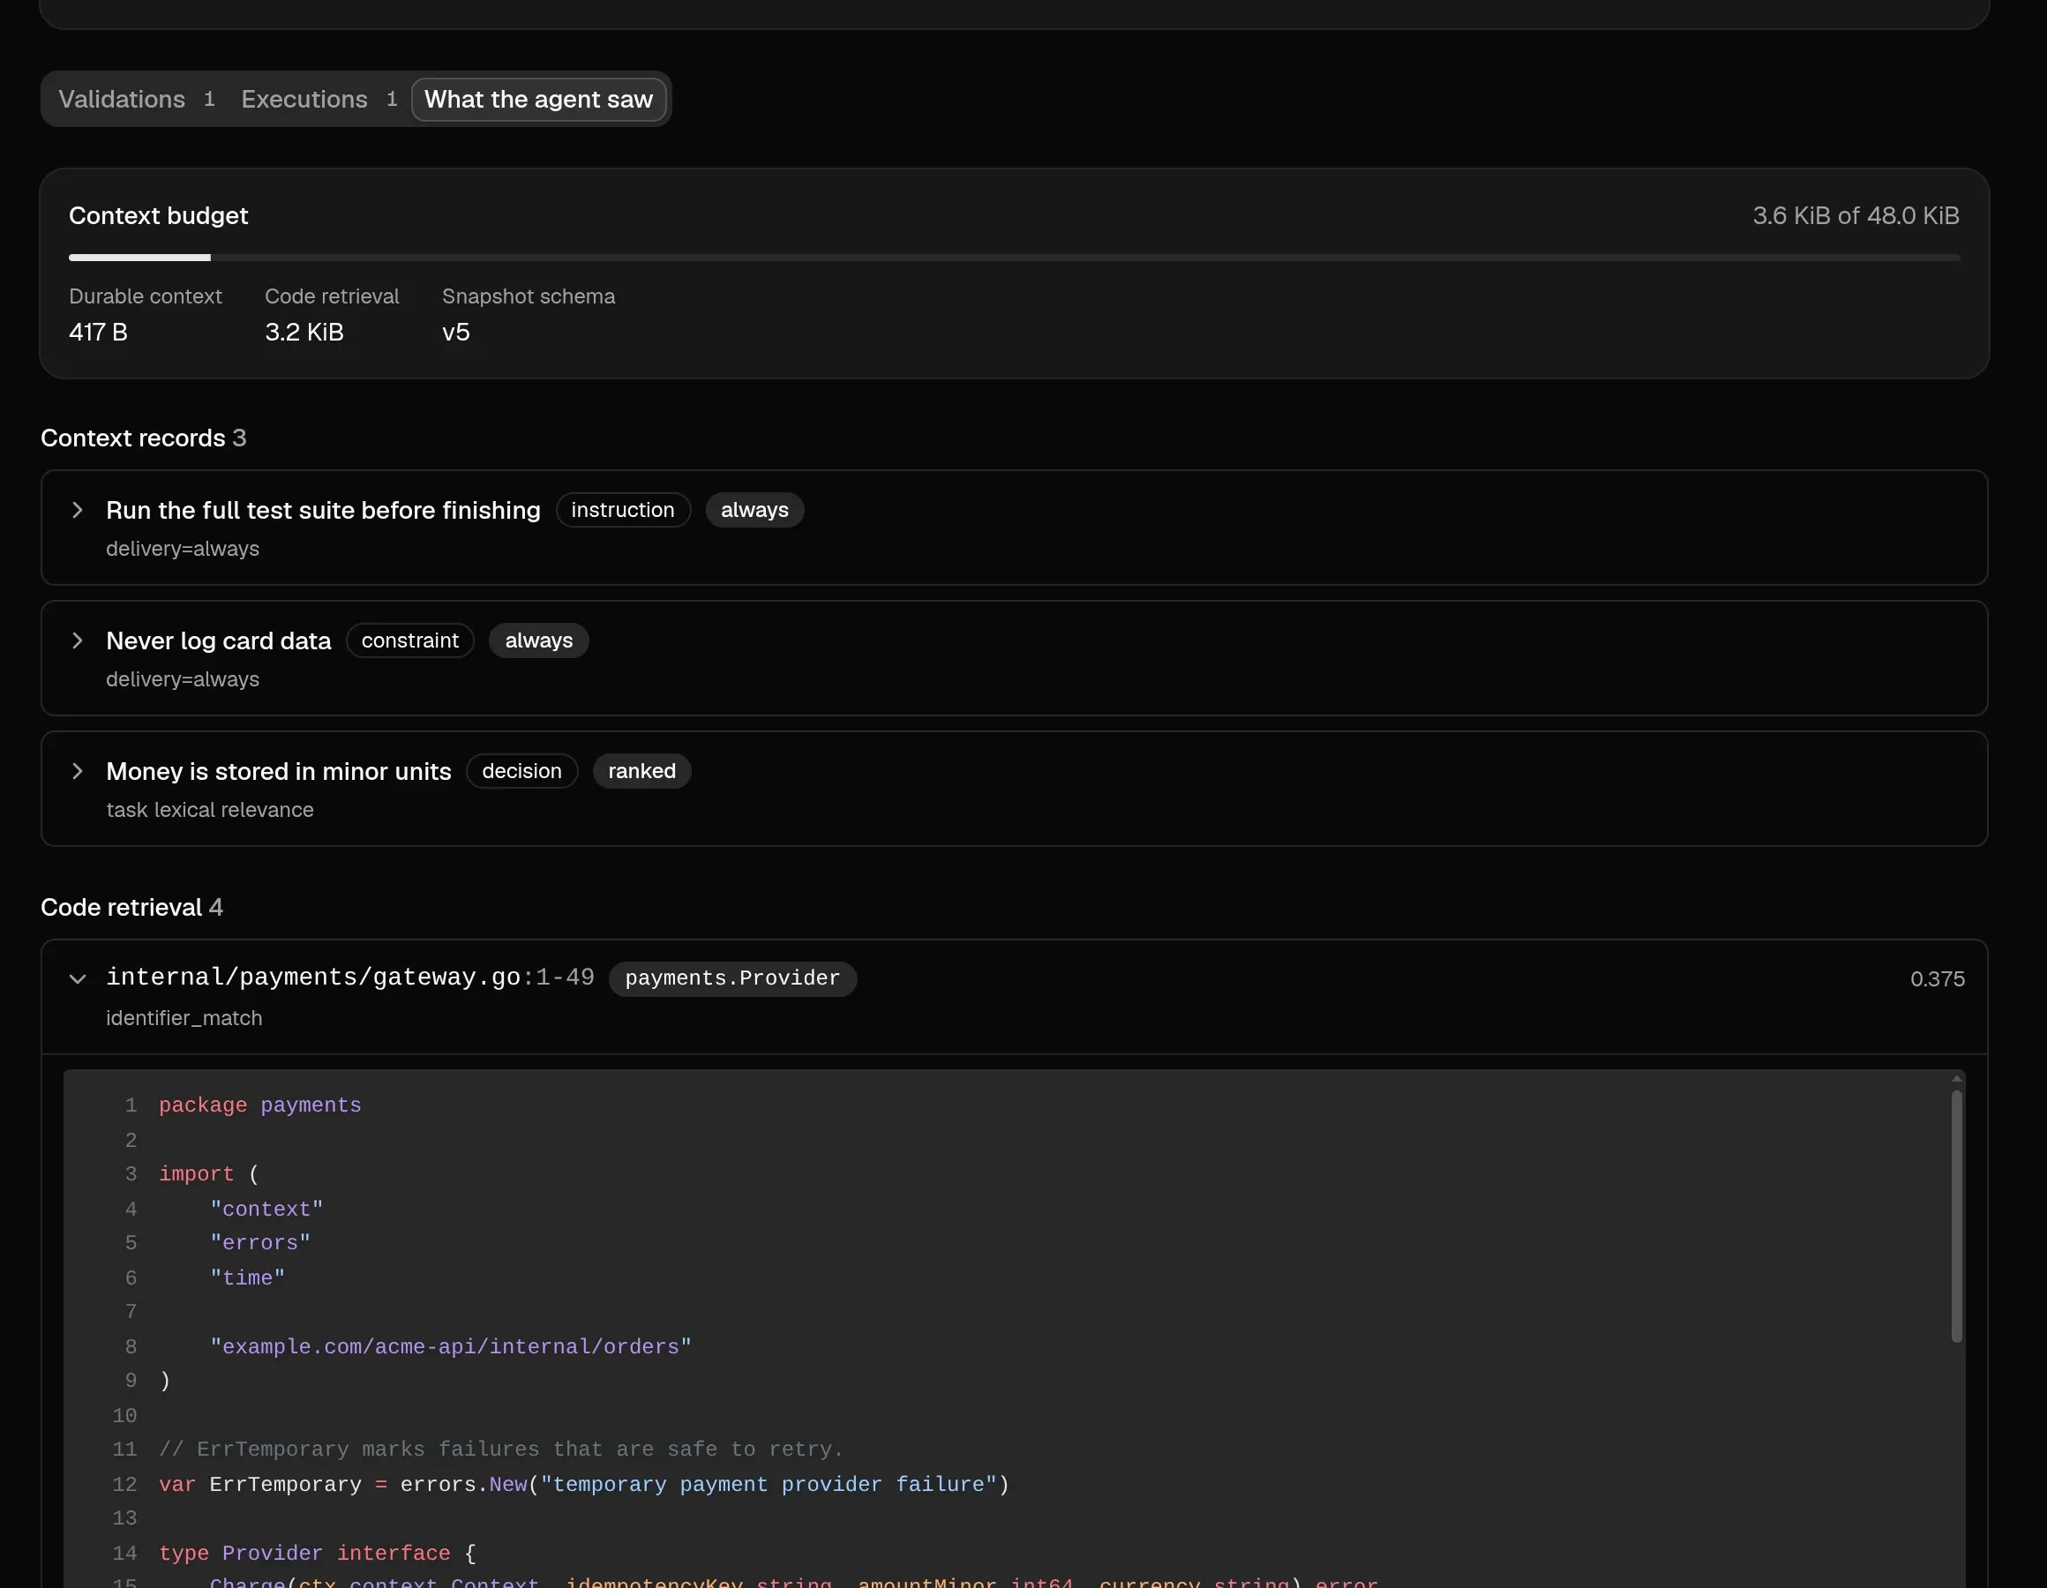Click the 'instruction' tag badge
2047x1588 pixels.
(623, 510)
